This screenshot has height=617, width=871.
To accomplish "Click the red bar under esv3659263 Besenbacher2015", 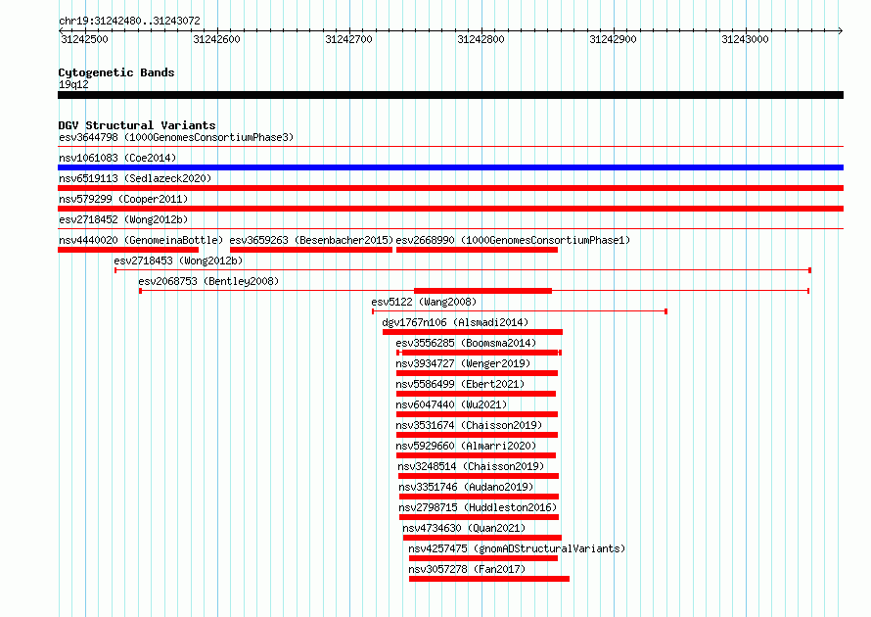I will point(311,250).
